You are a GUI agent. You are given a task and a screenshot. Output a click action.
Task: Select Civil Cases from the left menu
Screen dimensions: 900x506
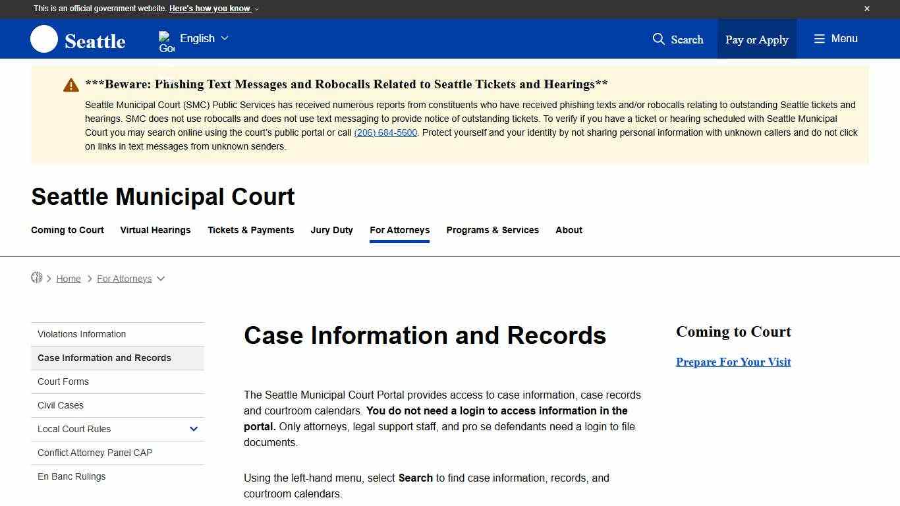pyautogui.click(x=60, y=405)
